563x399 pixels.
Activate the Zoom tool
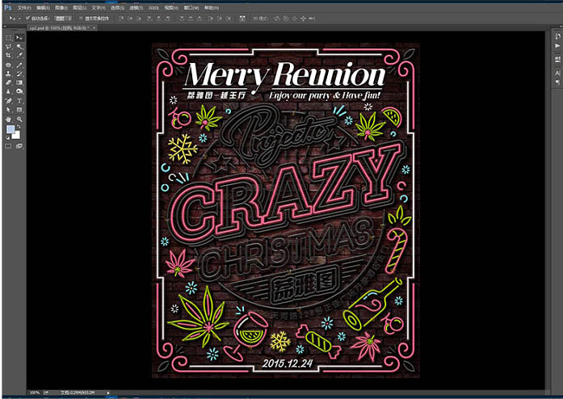coord(19,119)
